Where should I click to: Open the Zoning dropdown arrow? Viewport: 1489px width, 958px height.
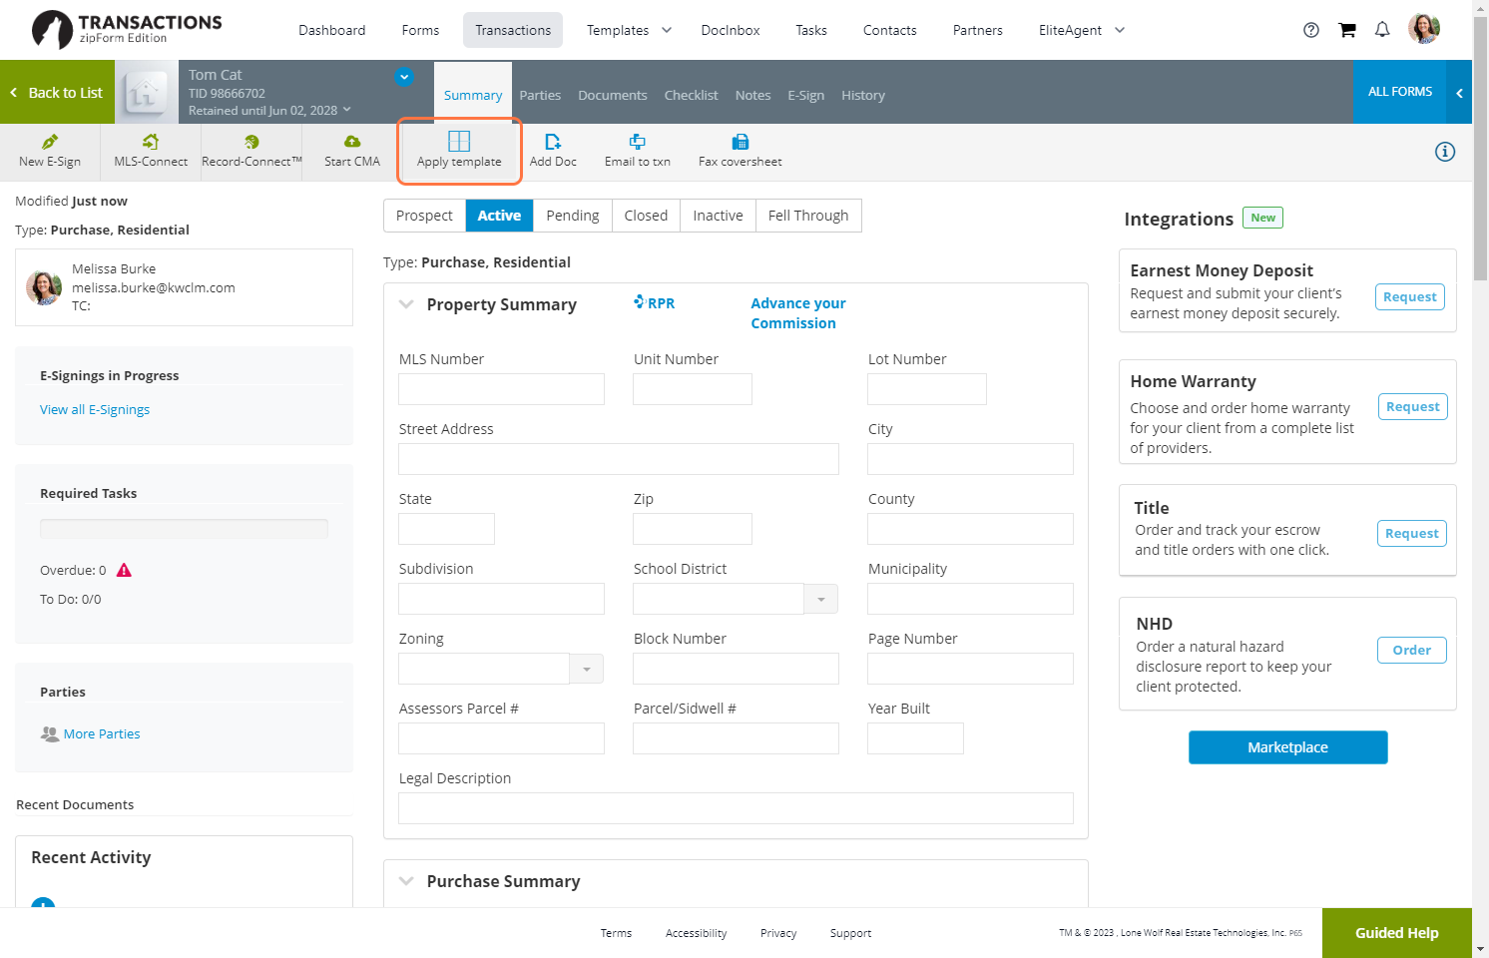click(x=587, y=669)
